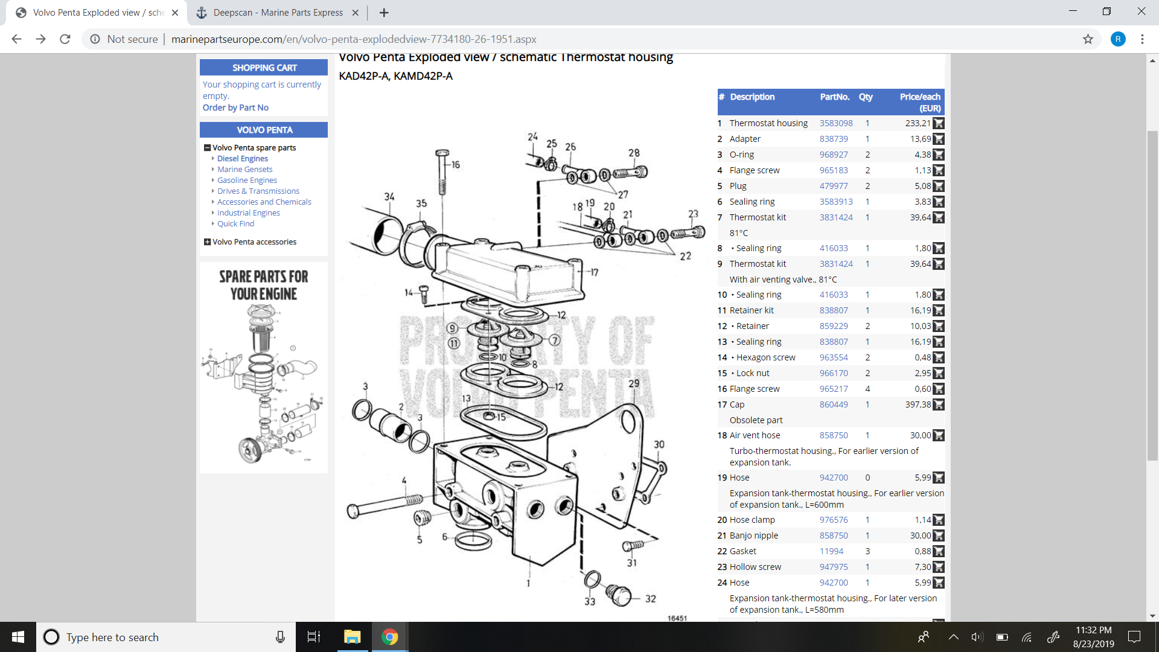
Task: Add Lock nut 966170 to cart
Action: [939, 373]
